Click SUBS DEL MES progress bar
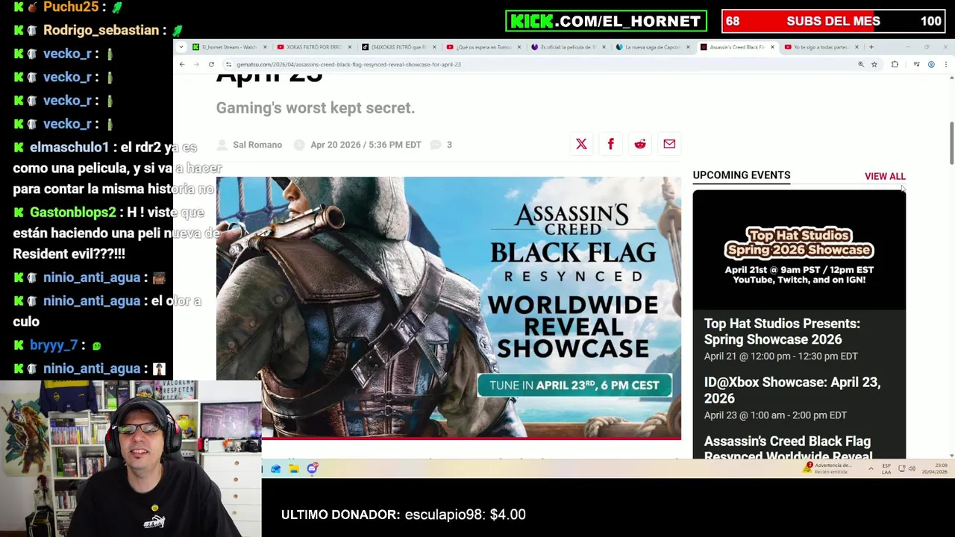955x537 pixels. pyautogui.click(x=833, y=21)
